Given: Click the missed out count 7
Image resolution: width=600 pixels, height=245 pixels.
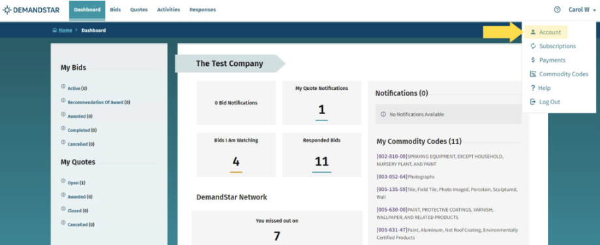Looking at the screenshot, I should (x=277, y=236).
